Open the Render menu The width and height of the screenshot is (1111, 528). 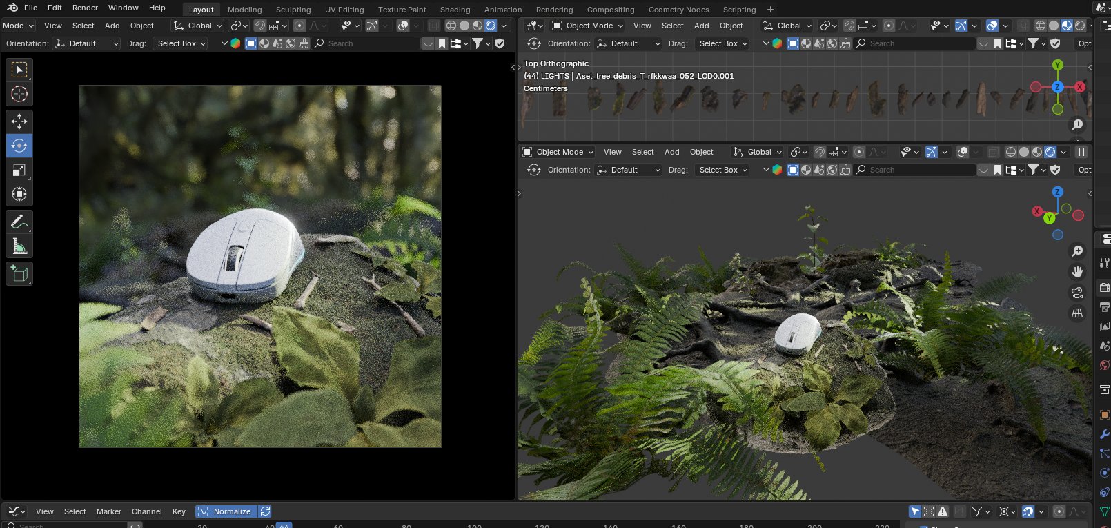click(85, 8)
